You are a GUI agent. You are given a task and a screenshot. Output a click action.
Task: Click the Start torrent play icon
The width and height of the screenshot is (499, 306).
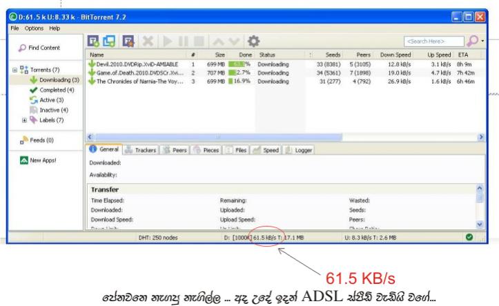coord(168,41)
